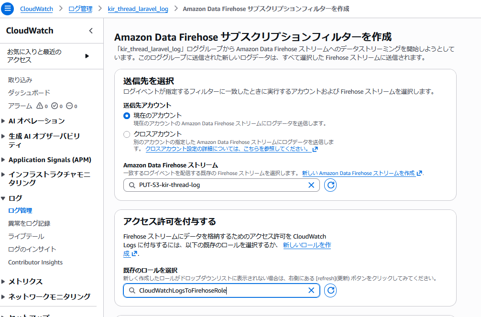
Task: Click the alarm OK checkmark icon
Action: pos(55,106)
